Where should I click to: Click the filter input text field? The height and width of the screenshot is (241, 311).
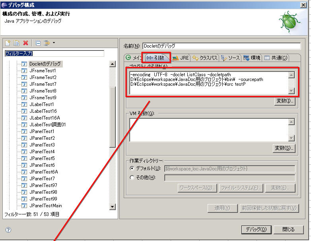tap(54, 54)
